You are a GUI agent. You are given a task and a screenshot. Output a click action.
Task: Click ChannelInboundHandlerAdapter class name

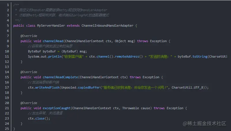[x=107, y=26]
